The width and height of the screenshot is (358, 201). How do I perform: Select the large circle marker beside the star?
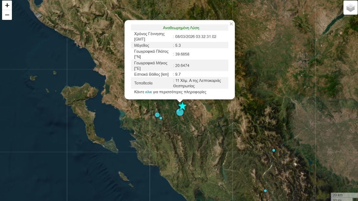[180, 112]
